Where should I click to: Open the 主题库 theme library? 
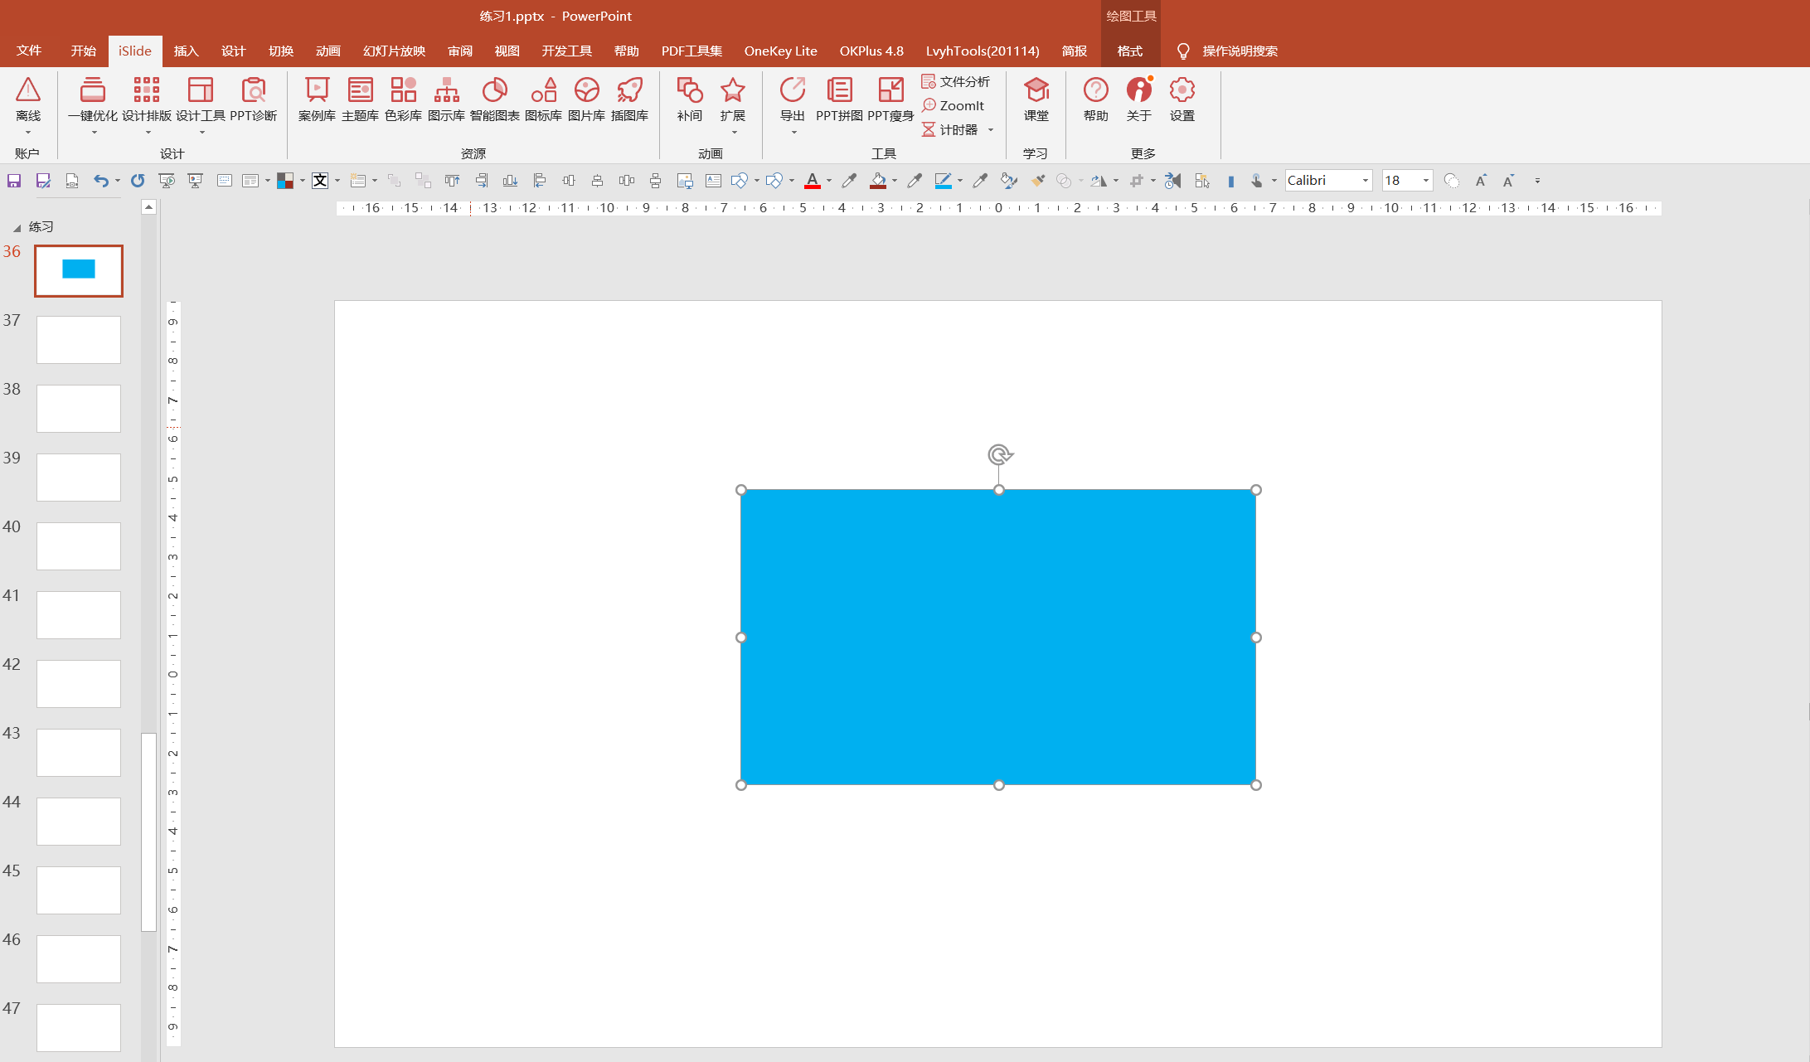[x=360, y=99]
